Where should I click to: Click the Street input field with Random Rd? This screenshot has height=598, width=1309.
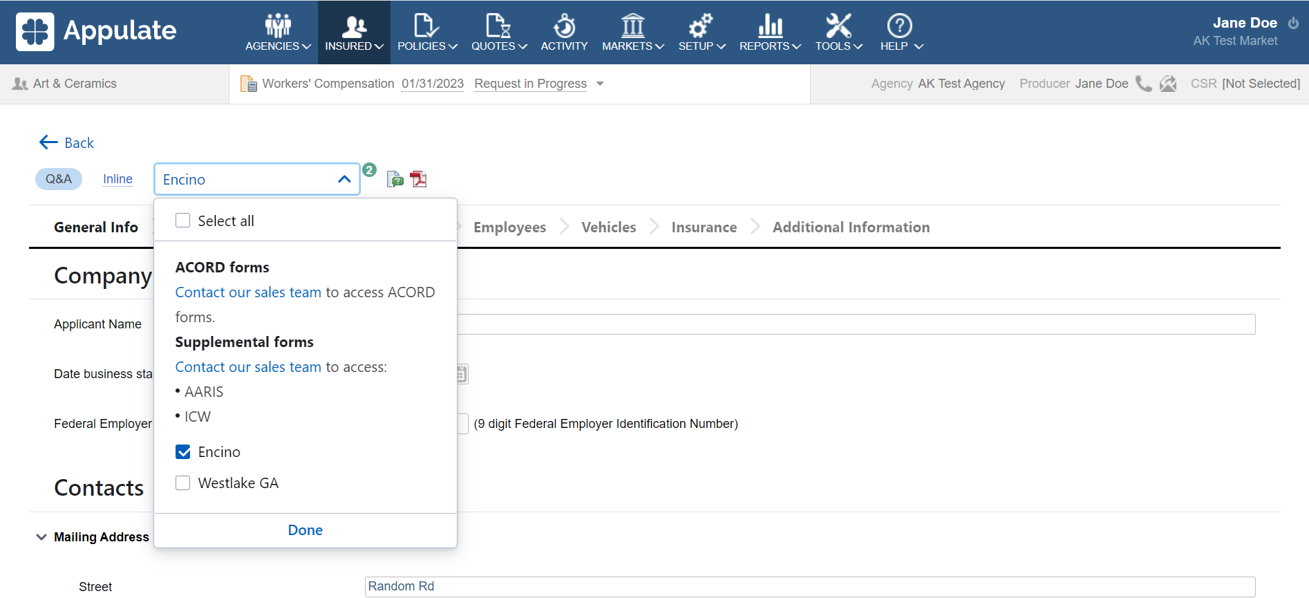coord(810,586)
